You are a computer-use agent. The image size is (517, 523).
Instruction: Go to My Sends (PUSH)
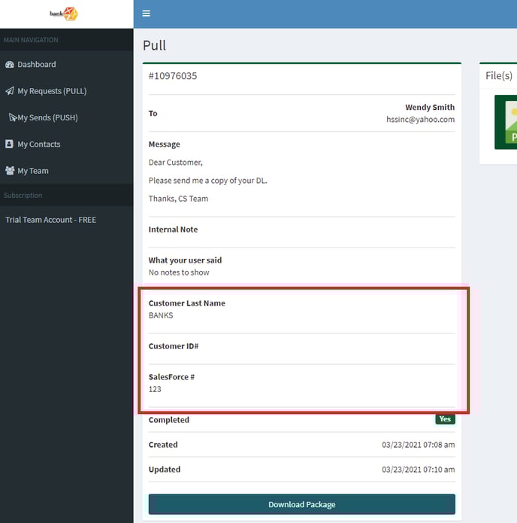[47, 117]
